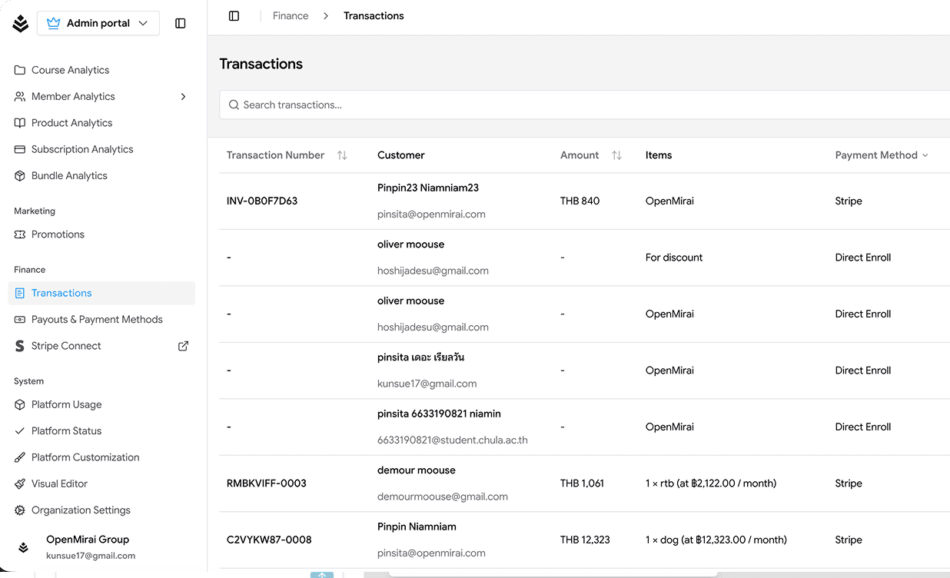
Task: Click the Transactions document icon in sidebar
Action: point(20,293)
